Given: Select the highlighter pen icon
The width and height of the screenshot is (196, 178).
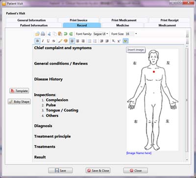Looking at the screenshot, I should (60, 41).
